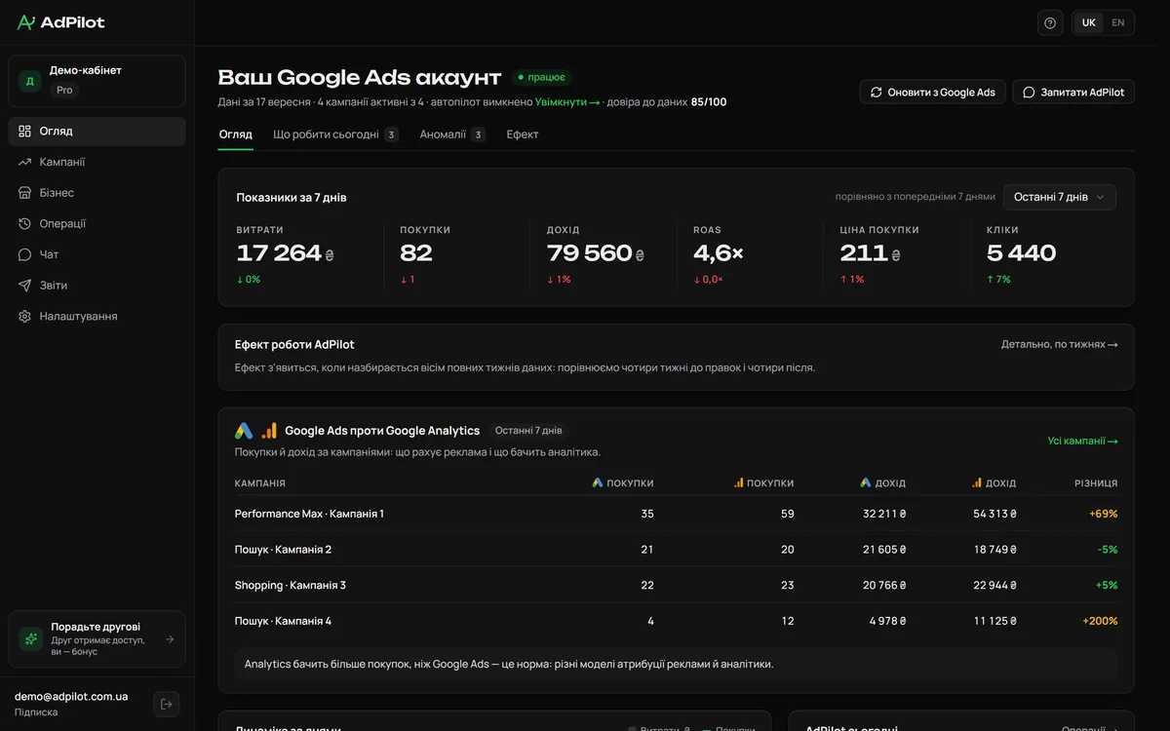Click the Performance Max · Кампанія 1 row
This screenshot has width=1170, height=731.
click(676, 514)
